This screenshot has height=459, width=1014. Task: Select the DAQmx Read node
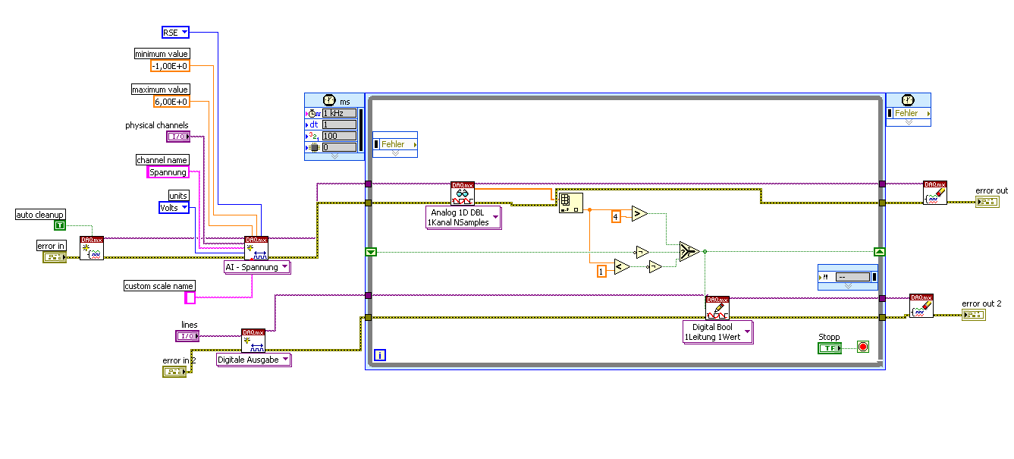click(463, 193)
